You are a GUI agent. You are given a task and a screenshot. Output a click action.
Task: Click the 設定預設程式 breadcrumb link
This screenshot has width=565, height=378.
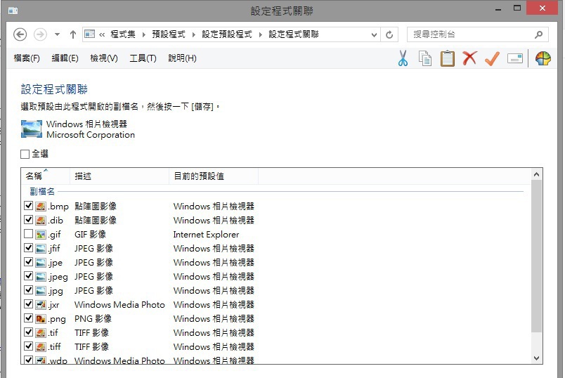click(227, 34)
